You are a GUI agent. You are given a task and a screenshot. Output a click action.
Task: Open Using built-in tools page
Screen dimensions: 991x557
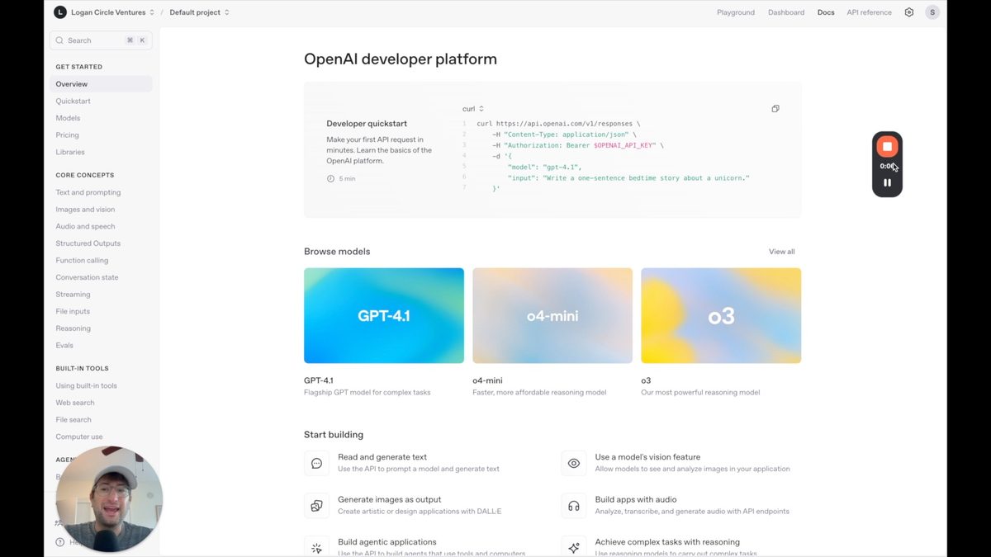[x=87, y=385]
